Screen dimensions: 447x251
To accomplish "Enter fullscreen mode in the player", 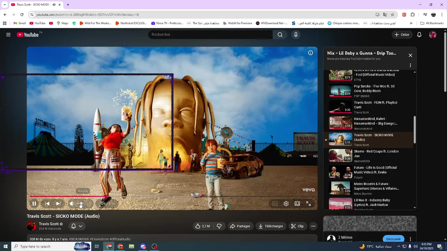I will click(x=309, y=204).
